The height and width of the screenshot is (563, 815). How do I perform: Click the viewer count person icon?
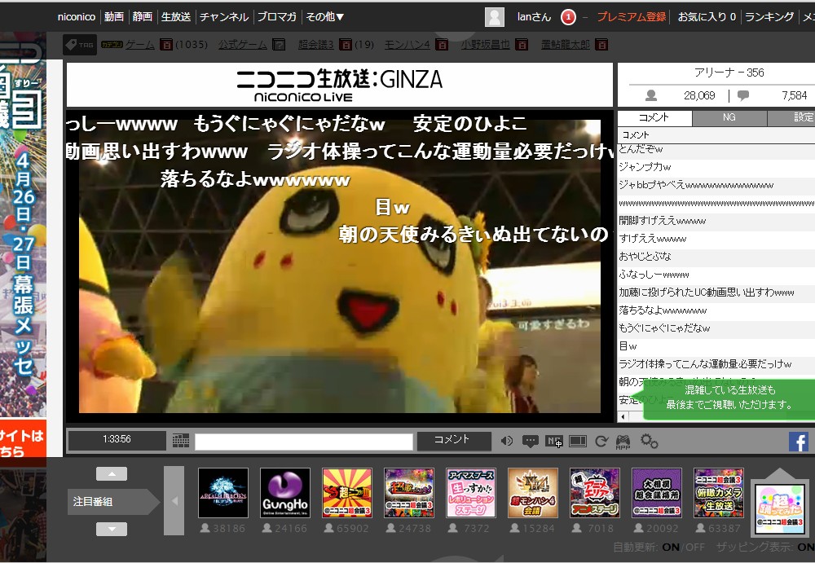[650, 95]
